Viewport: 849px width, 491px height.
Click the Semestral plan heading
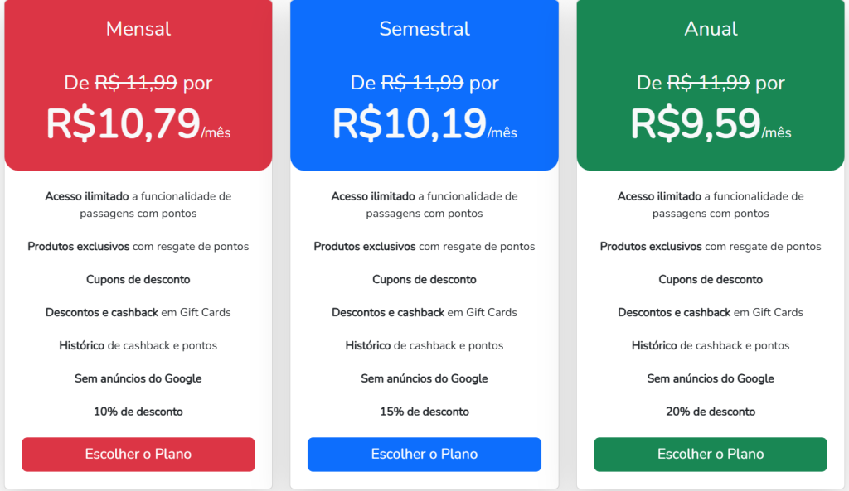coord(424,29)
